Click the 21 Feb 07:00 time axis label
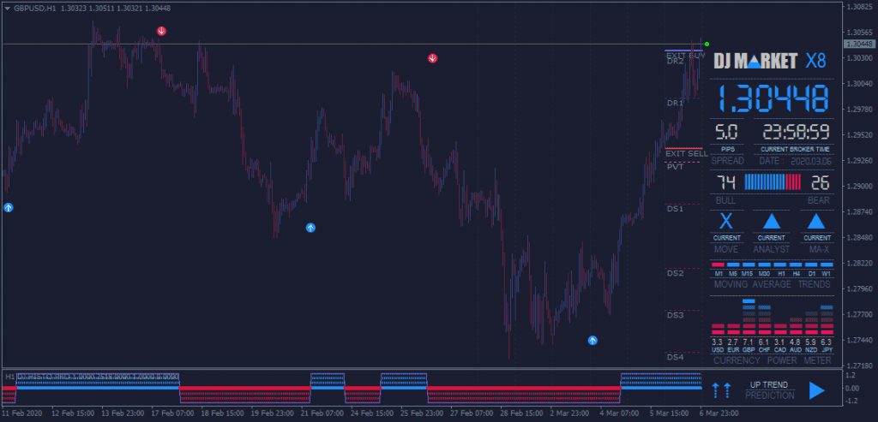 click(x=323, y=413)
